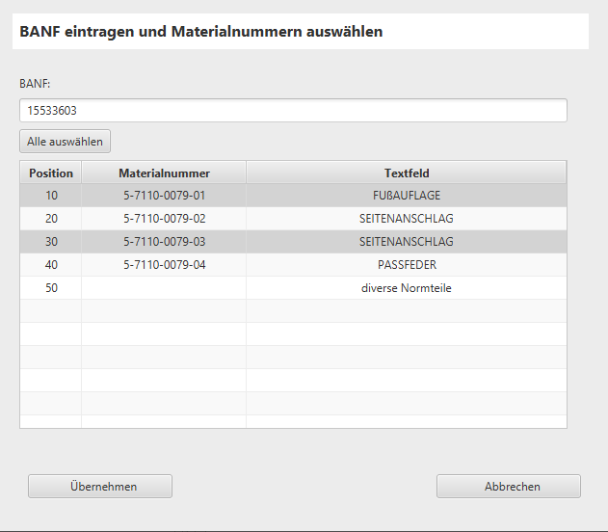
Task: Select the FUßAUFLAGE text cell
Action: coord(406,196)
